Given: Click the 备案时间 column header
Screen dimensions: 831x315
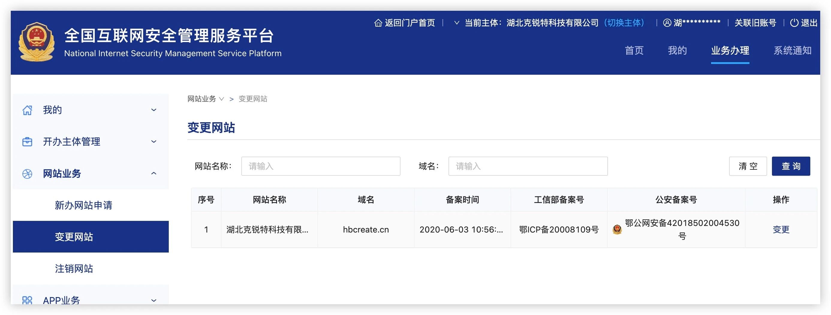Looking at the screenshot, I should [x=462, y=199].
